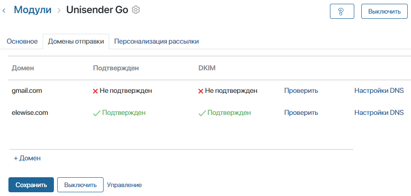Screen dimensions: 411x196
Task: Click gmail.com's Не подтвержден status in DKIM column
Action: 231,91
